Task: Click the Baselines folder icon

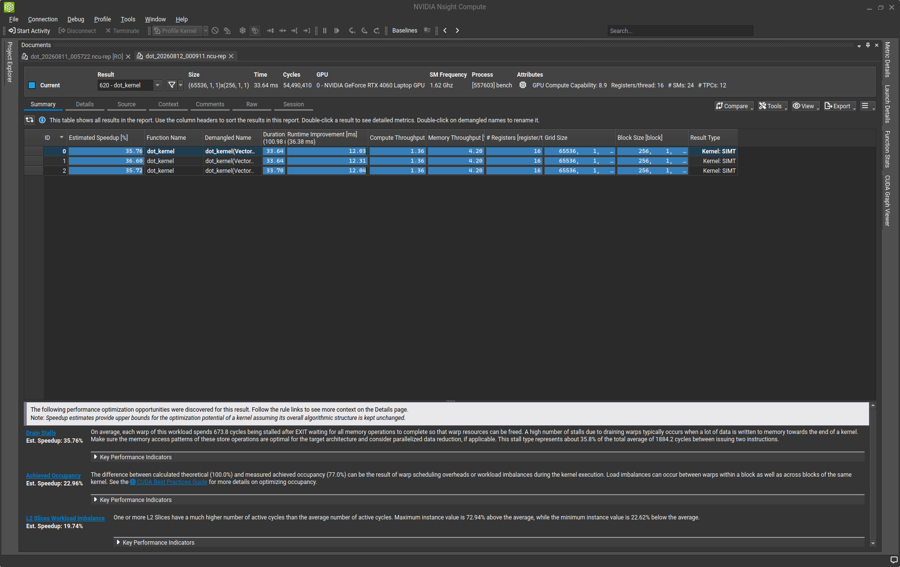Action: pos(427,30)
